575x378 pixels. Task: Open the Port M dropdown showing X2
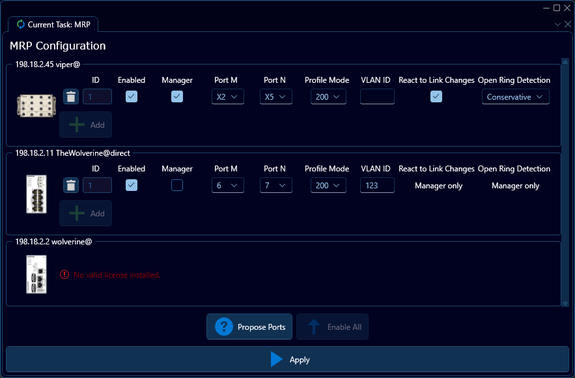point(227,96)
